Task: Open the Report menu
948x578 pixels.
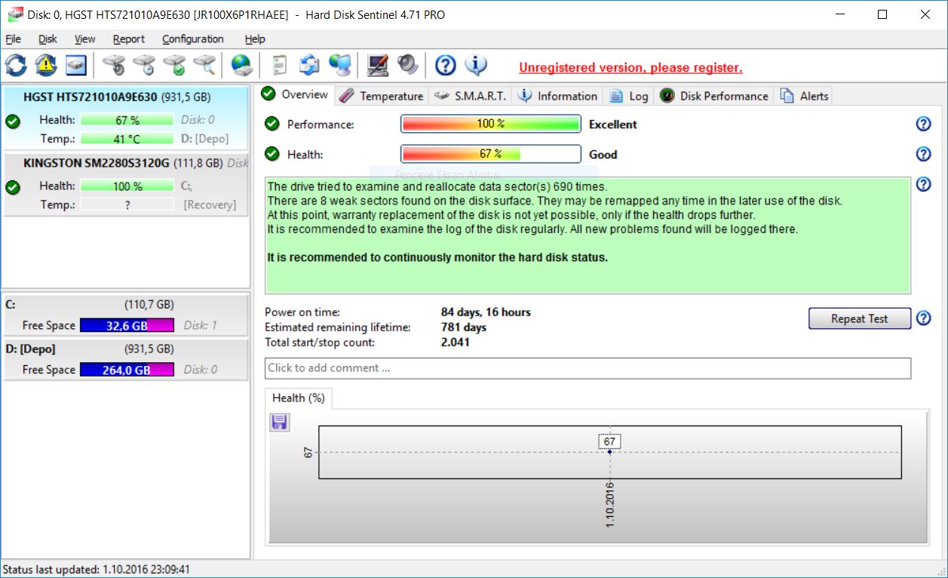Action: [x=129, y=39]
